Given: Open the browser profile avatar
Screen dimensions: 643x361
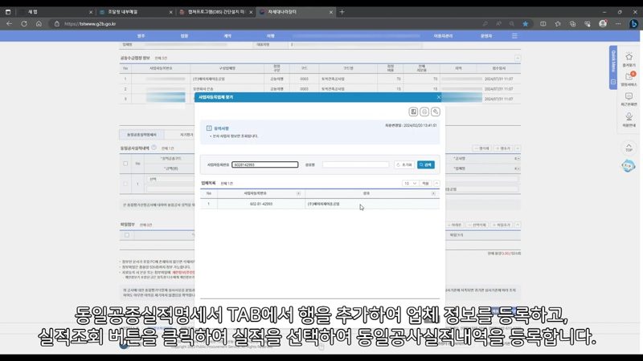Looking at the screenshot, I should (x=603, y=24).
